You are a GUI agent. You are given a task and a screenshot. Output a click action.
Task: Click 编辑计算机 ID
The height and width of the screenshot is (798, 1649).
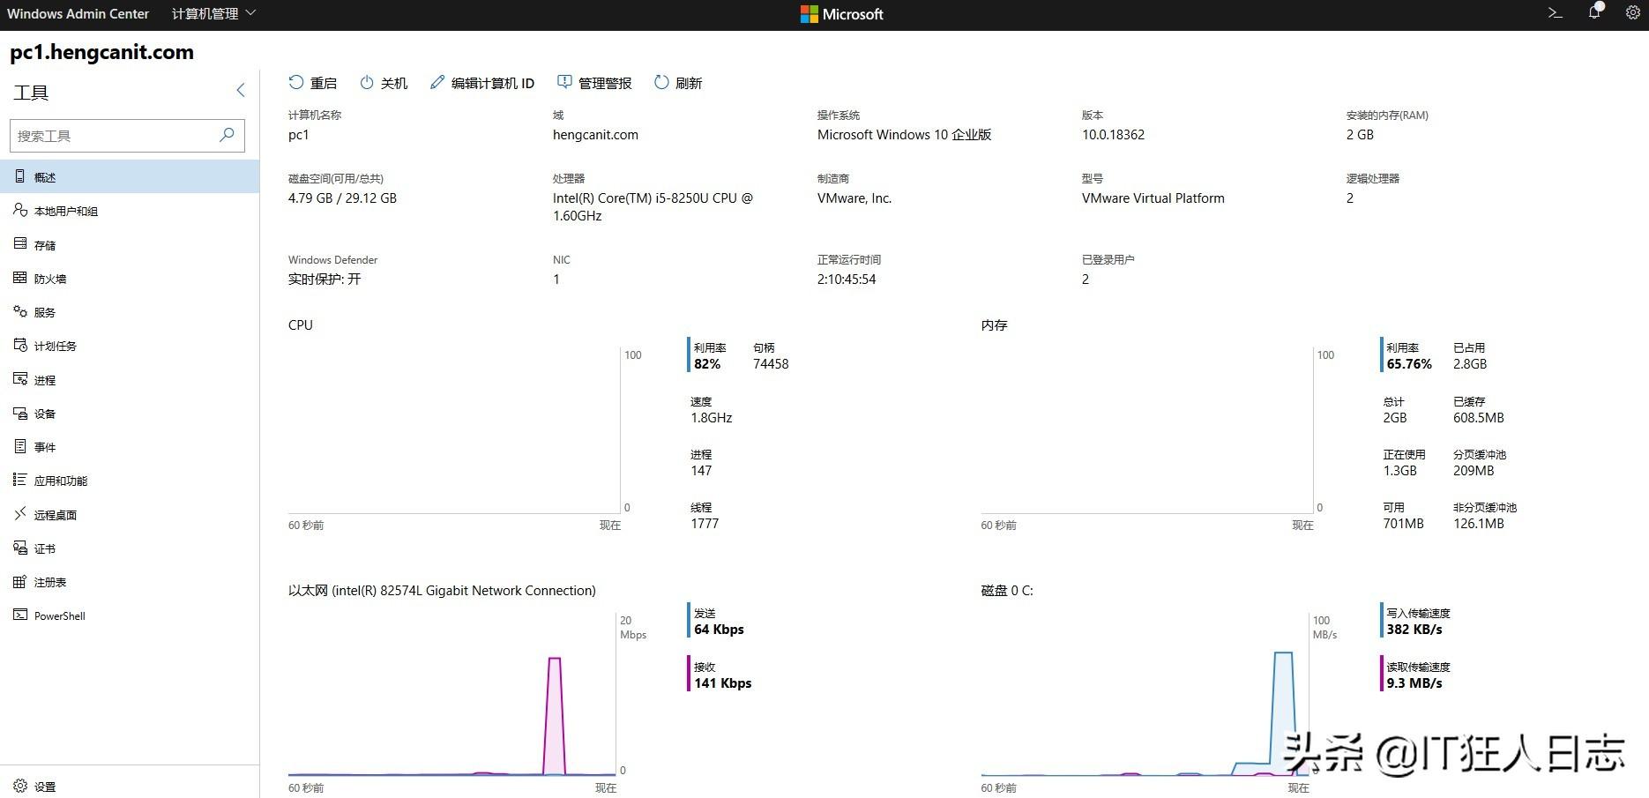click(482, 83)
